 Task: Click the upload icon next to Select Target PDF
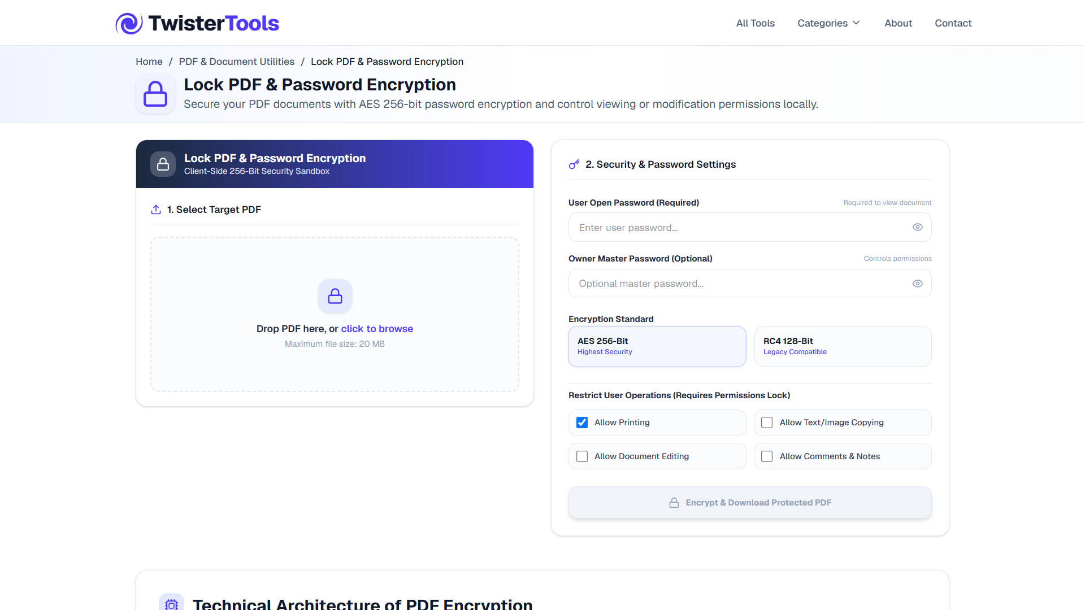[x=156, y=210]
